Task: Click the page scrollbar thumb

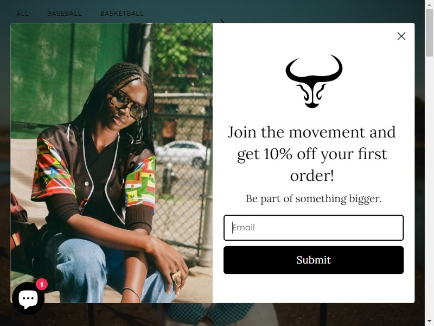Action: 429,33
